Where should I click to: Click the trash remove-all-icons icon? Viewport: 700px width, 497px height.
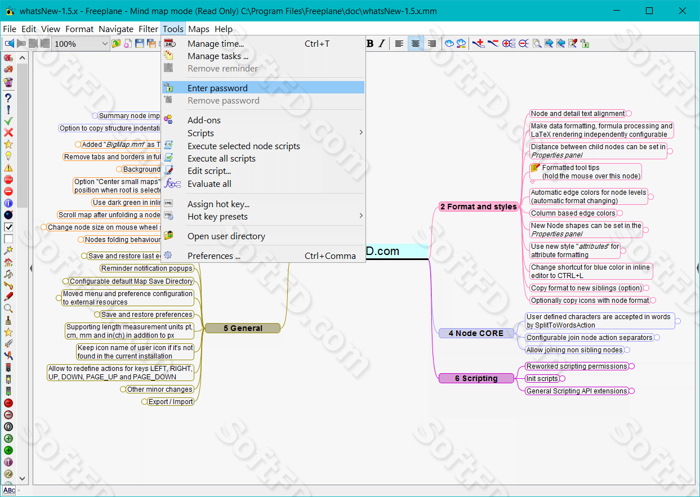point(8,82)
